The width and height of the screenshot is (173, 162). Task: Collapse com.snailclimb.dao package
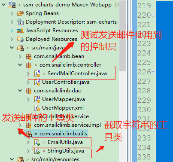click(x=20, y=91)
